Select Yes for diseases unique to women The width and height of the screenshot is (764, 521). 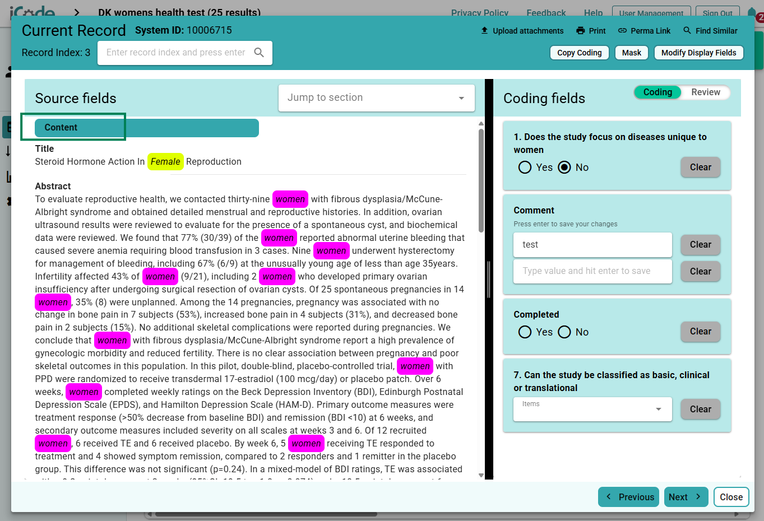(x=525, y=167)
